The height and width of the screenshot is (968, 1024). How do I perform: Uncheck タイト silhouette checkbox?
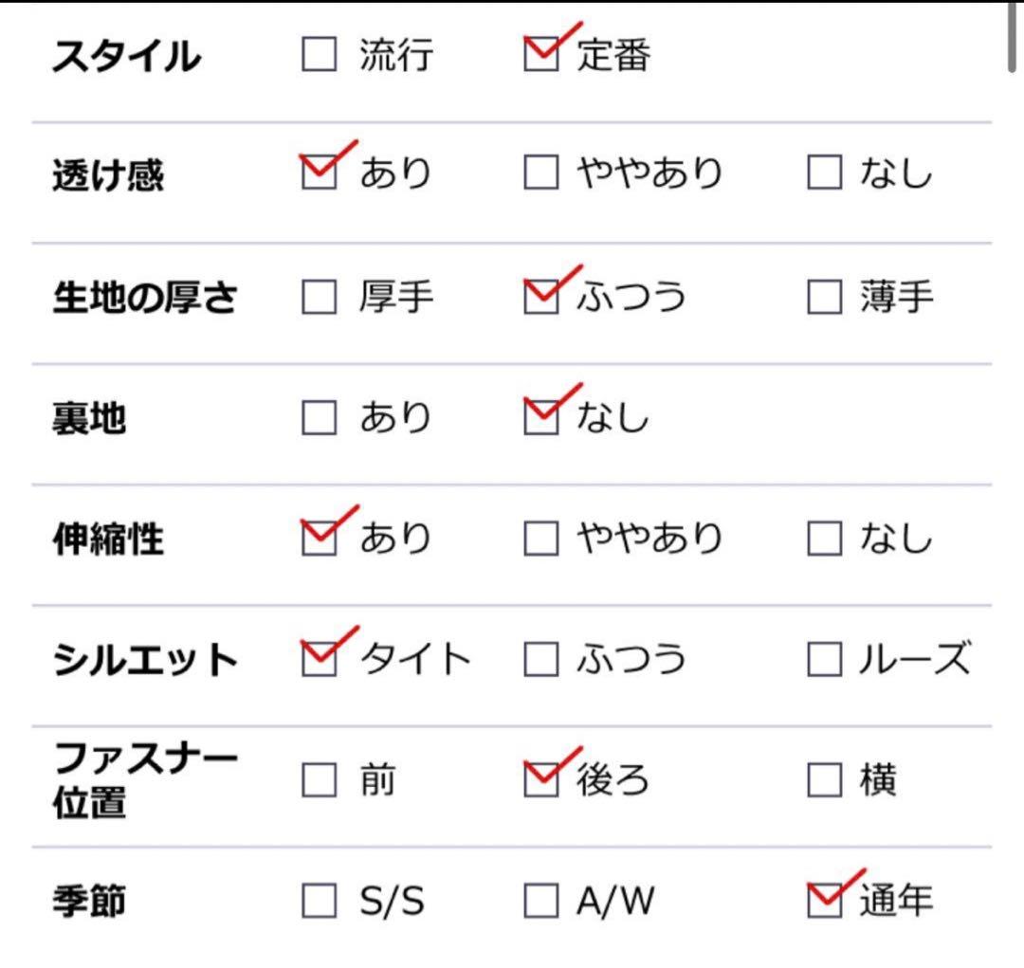[319, 659]
